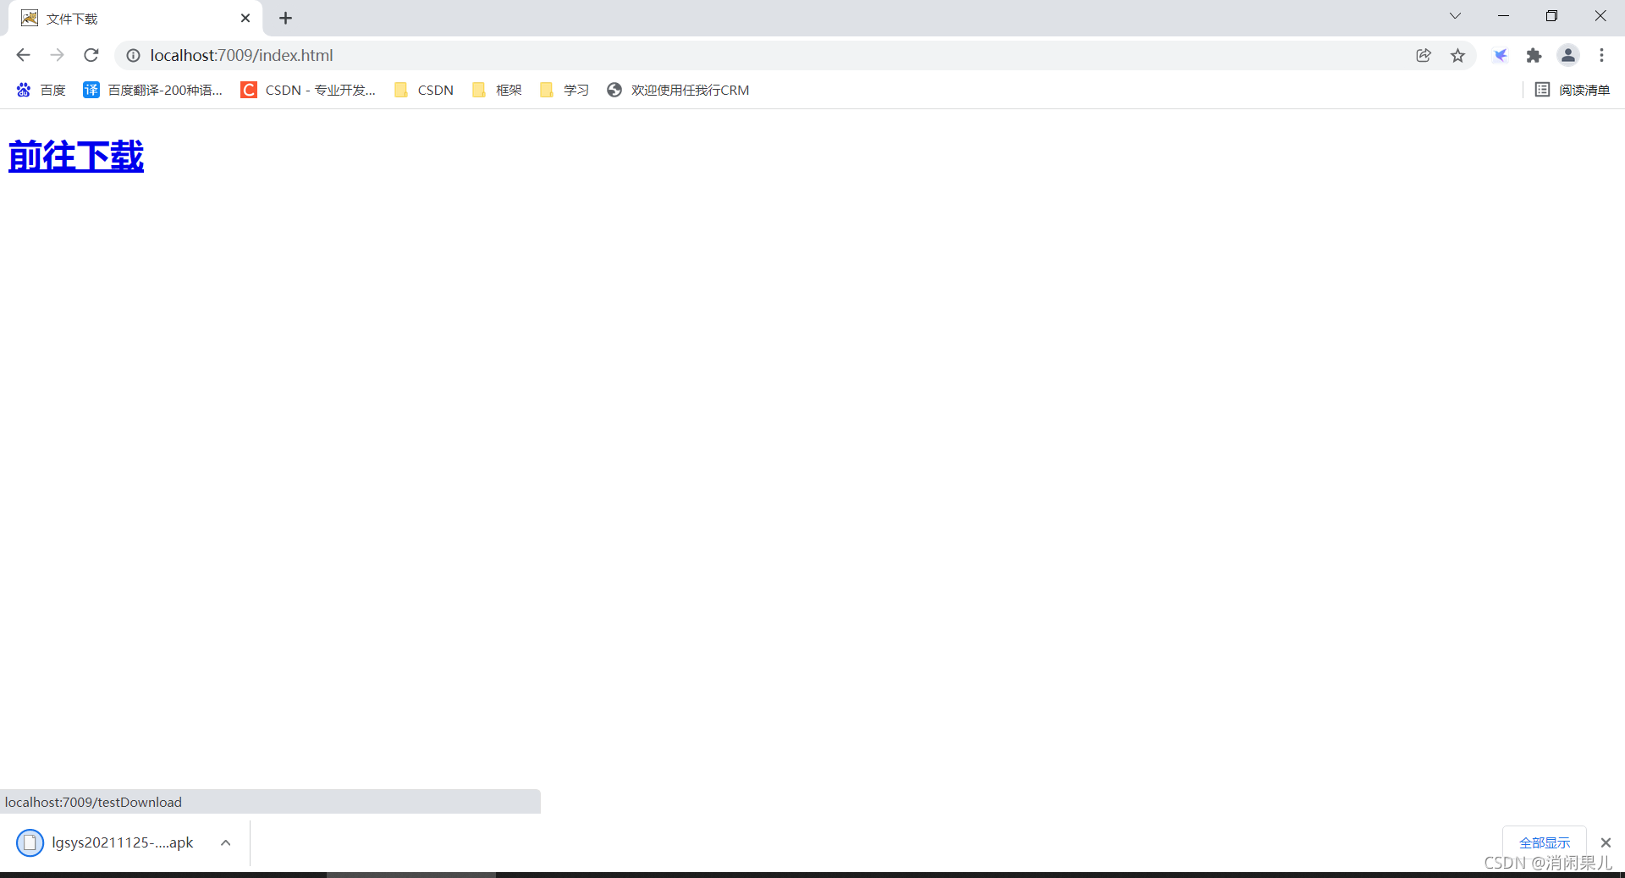The image size is (1625, 878).
Task: Open the user profile avatar
Action: [1568, 55]
